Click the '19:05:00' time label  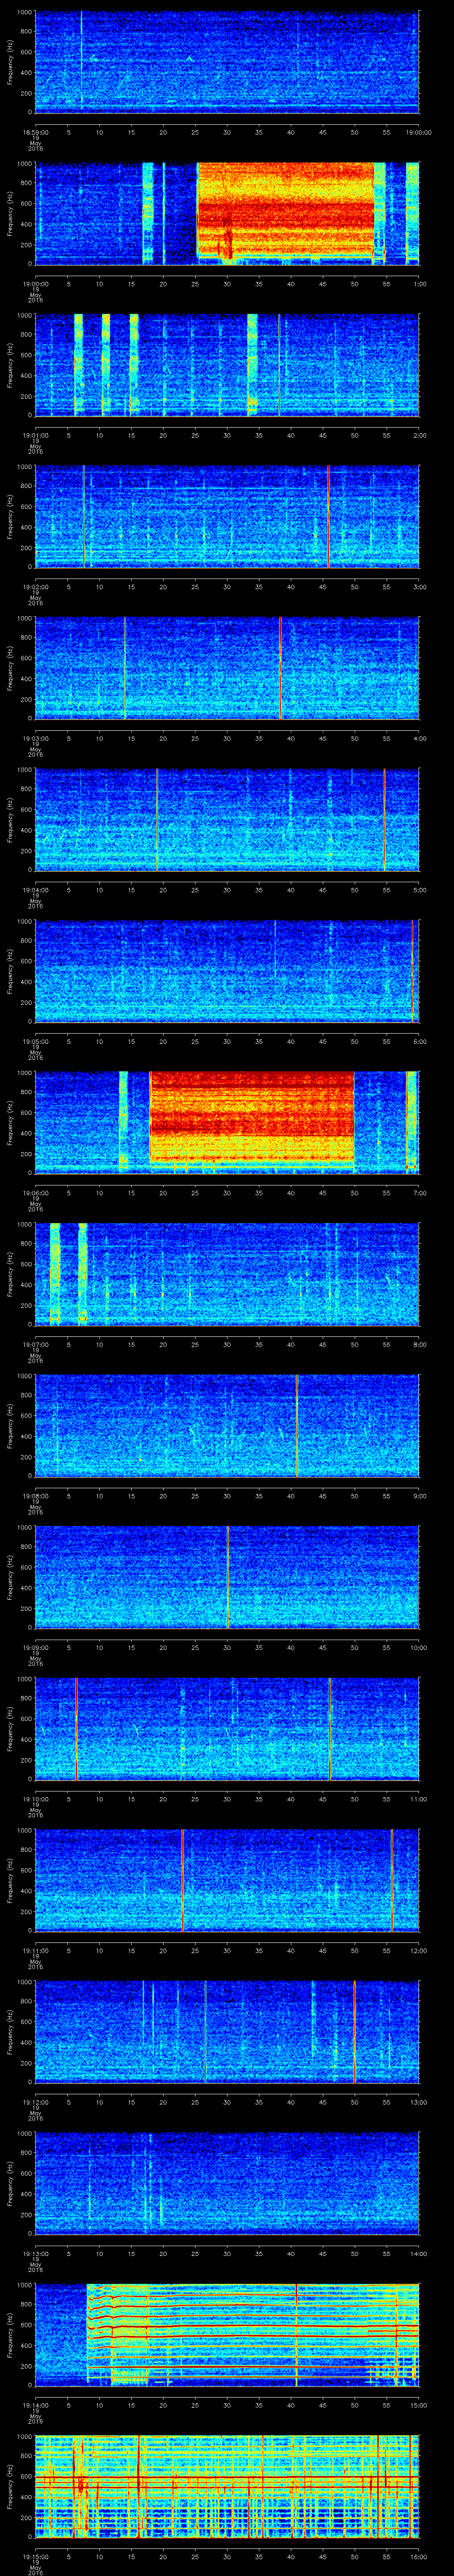click(x=35, y=1041)
